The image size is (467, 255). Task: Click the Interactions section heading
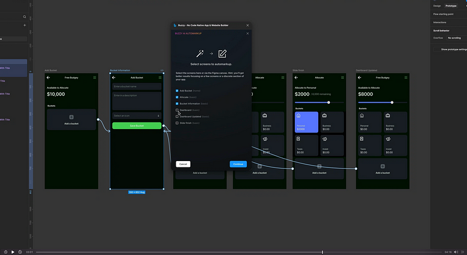[x=440, y=22]
